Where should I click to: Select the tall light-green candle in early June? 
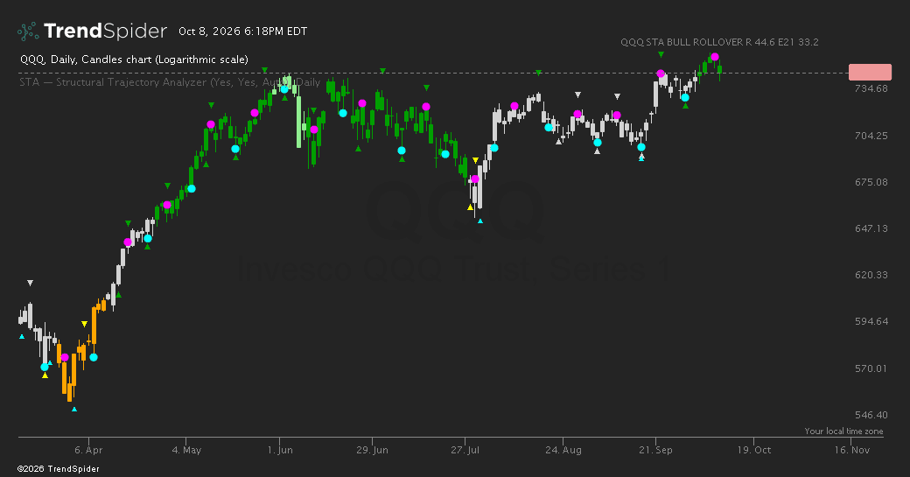click(x=299, y=122)
